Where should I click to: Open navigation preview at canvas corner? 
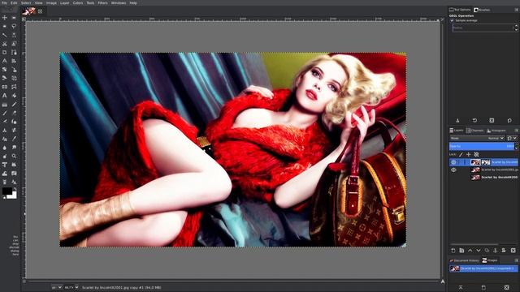[443, 281]
